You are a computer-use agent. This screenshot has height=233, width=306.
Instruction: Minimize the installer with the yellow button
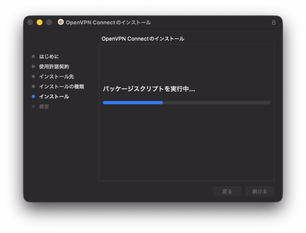(39, 22)
